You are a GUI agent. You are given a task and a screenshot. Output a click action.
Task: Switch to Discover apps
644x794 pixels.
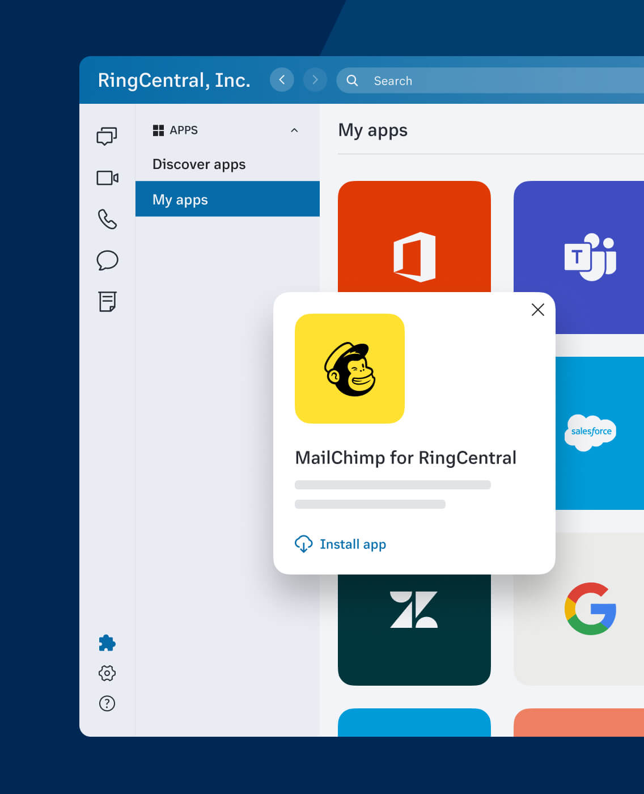pyautogui.click(x=198, y=164)
